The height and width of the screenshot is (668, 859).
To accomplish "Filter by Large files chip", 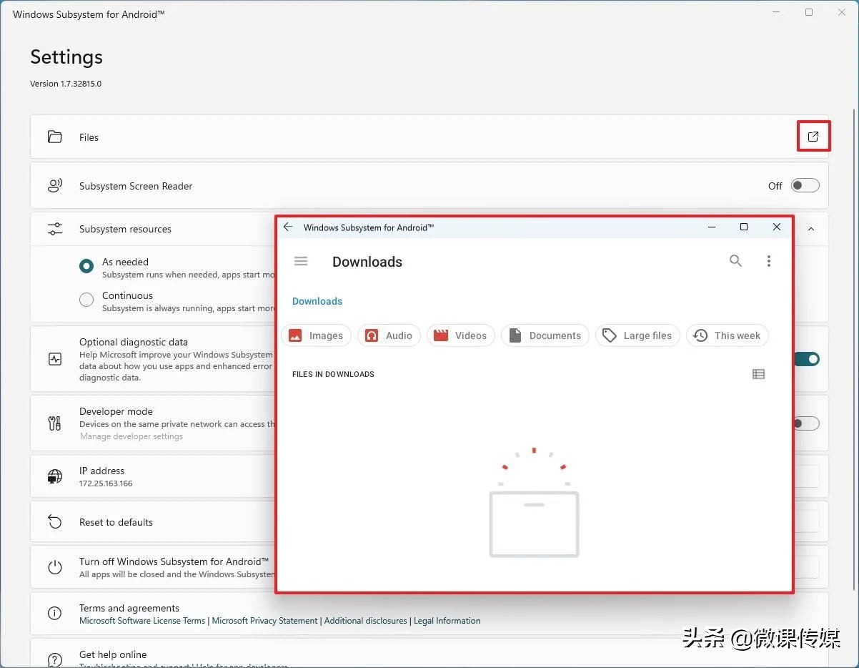I will pos(637,335).
